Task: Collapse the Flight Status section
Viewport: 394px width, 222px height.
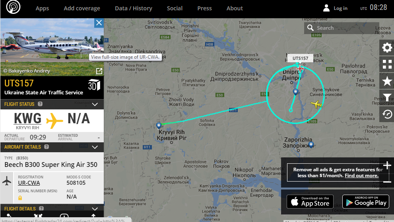Action: tap(95, 104)
